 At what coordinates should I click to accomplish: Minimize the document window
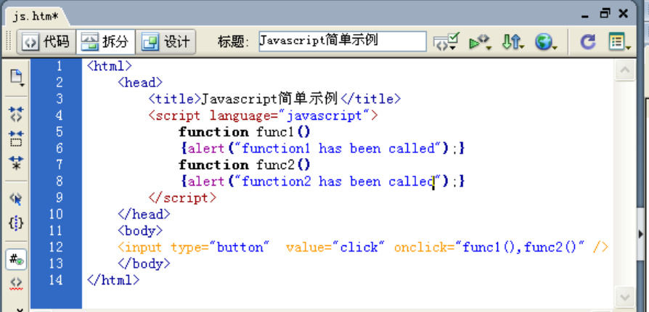[x=585, y=16]
